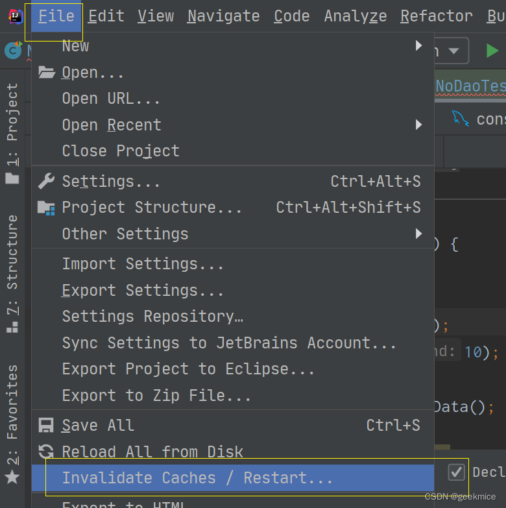This screenshot has width=506, height=508.
Task: Open the Code menu
Action: 292,16
